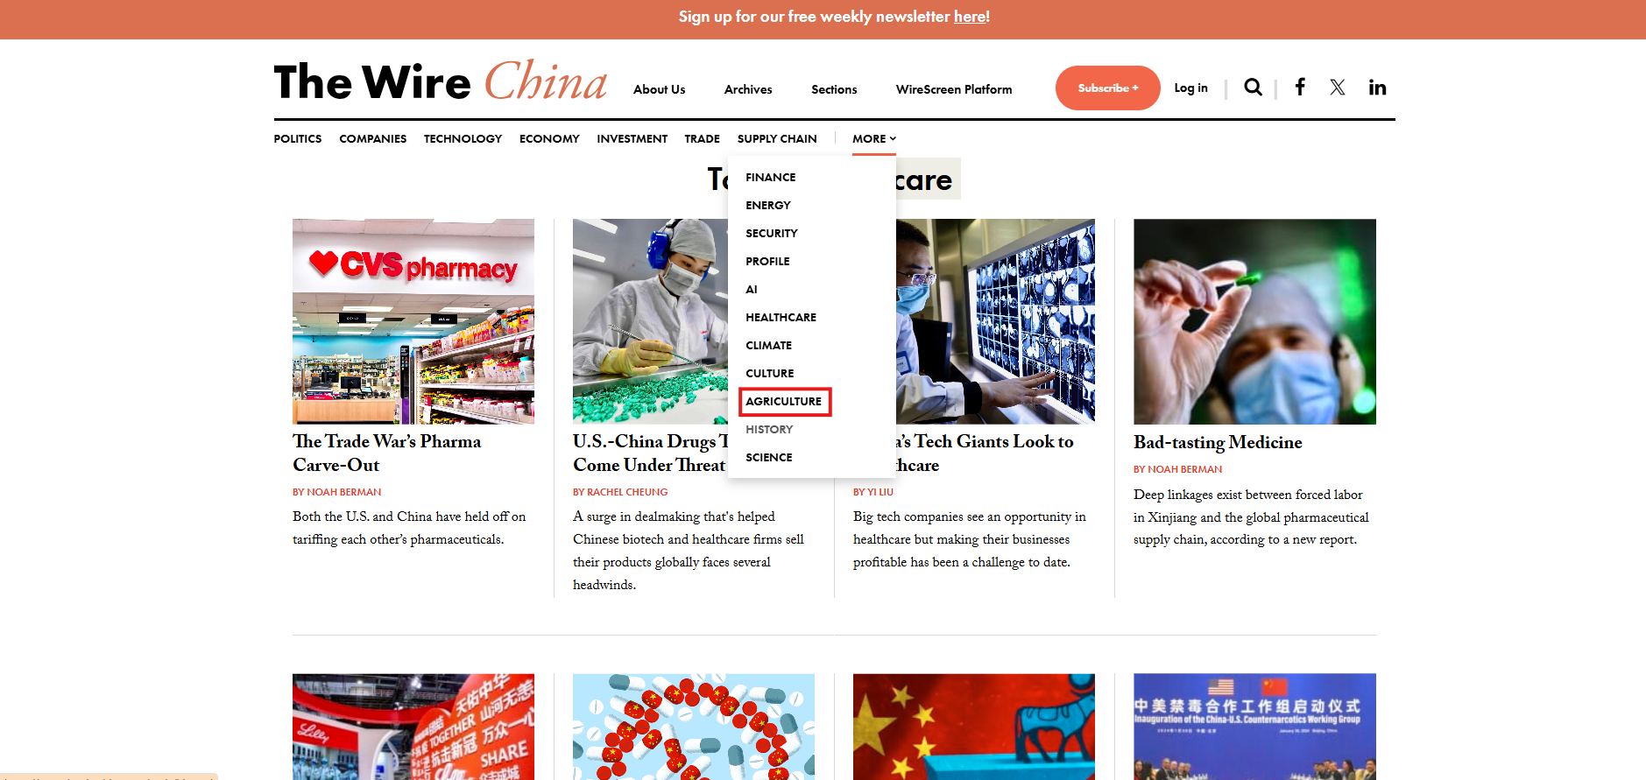Visit the Facebook page icon
Viewport: 1646px width, 780px height.
coord(1300,87)
